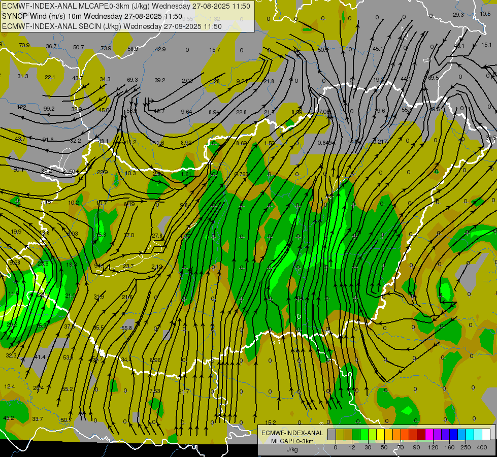Click the map value 10.5
The width and height of the screenshot is (497, 457).
coord(485,14)
